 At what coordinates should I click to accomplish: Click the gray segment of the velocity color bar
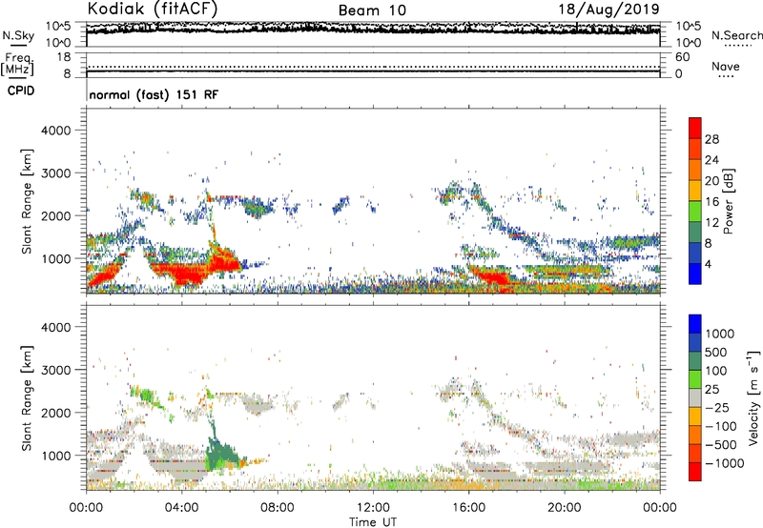point(695,397)
